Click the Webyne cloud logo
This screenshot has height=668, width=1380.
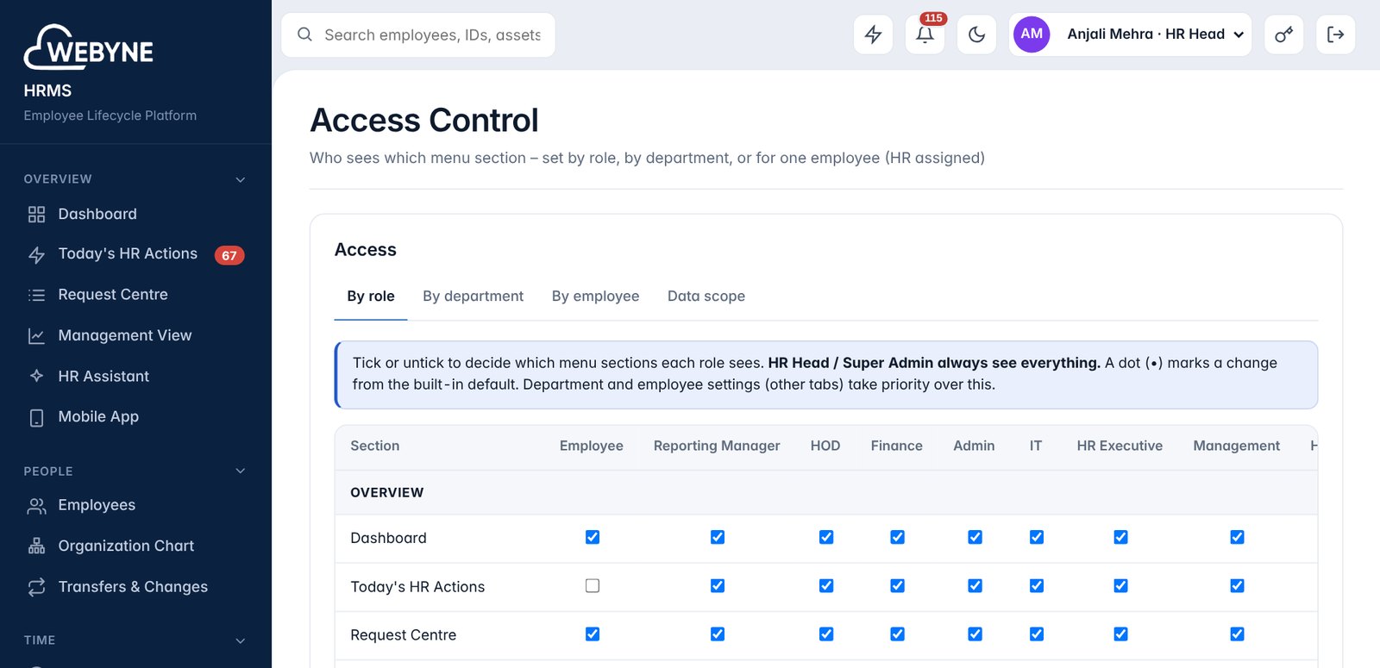tap(88, 47)
